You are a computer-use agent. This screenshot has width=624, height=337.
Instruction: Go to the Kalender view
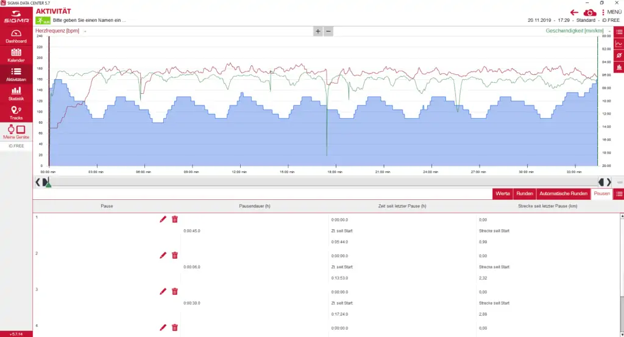pyautogui.click(x=16, y=55)
